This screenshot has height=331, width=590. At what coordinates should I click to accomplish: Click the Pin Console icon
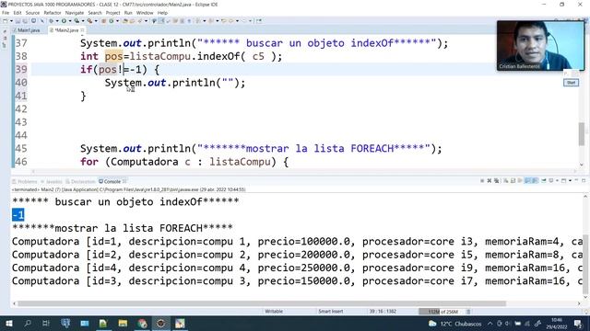coord(544,181)
